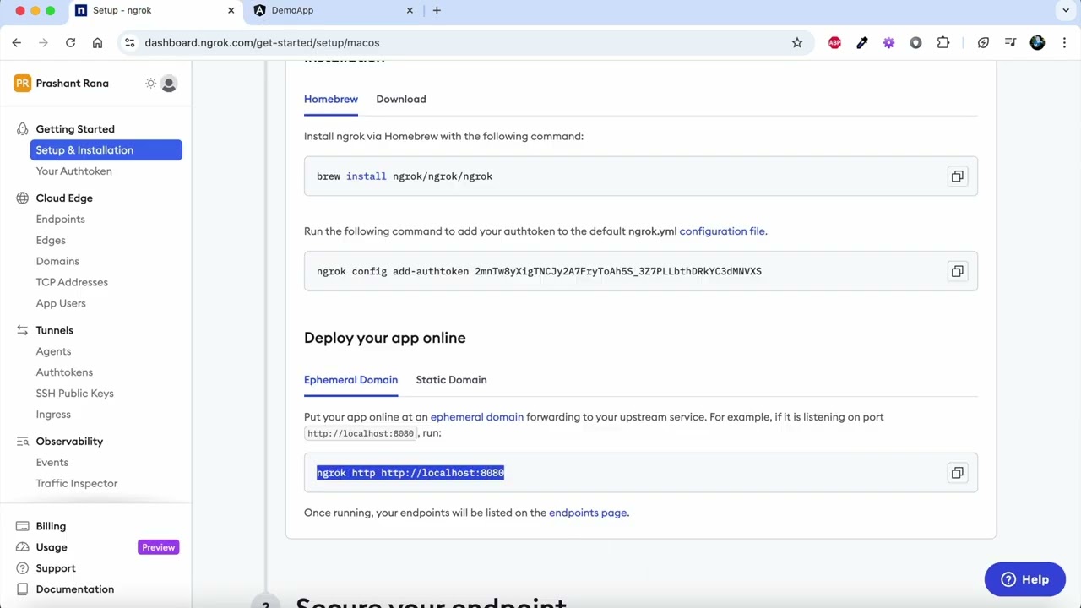Click the Getting Started rocket icon
Screen dimensions: 1081x608
tap(22, 129)
